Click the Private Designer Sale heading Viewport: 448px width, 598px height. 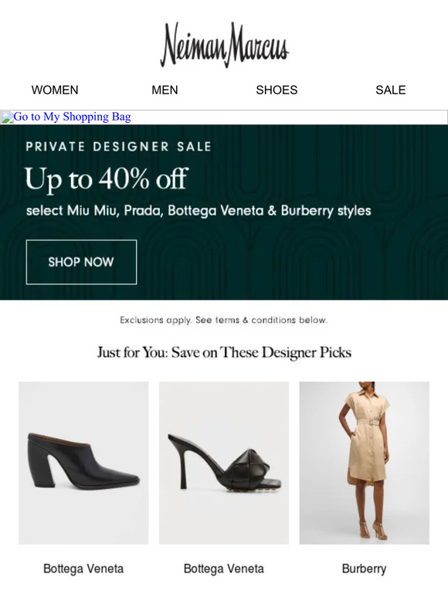coord(119,147)
